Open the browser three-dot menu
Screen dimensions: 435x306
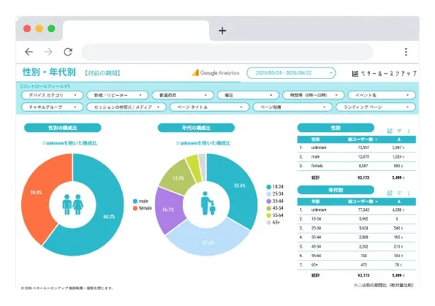(406, 52)
